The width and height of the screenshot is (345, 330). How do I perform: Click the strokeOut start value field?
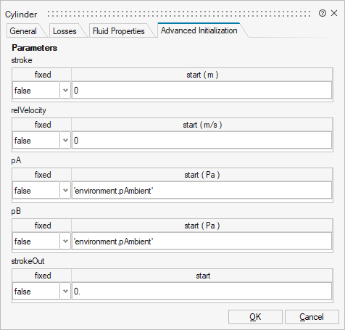pos(201,292)
